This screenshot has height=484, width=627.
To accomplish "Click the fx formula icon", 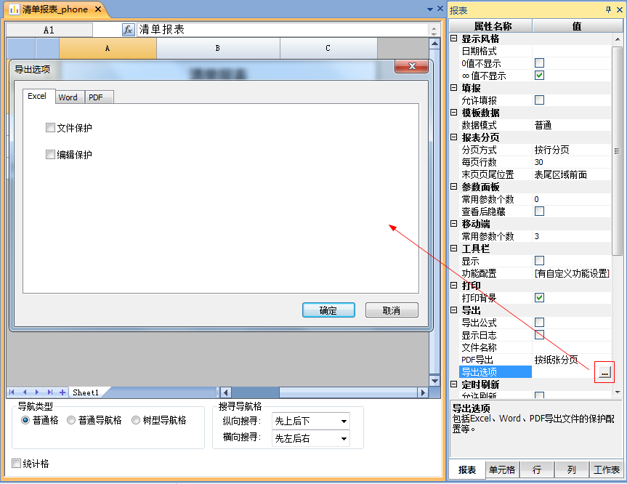I will [128, 30].
